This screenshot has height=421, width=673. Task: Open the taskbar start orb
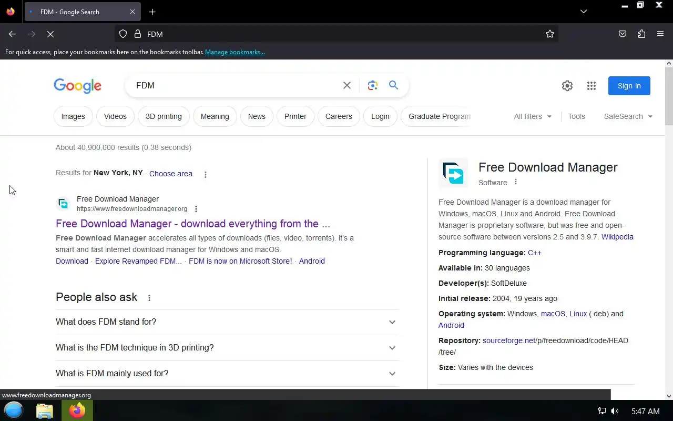point(14,410)
